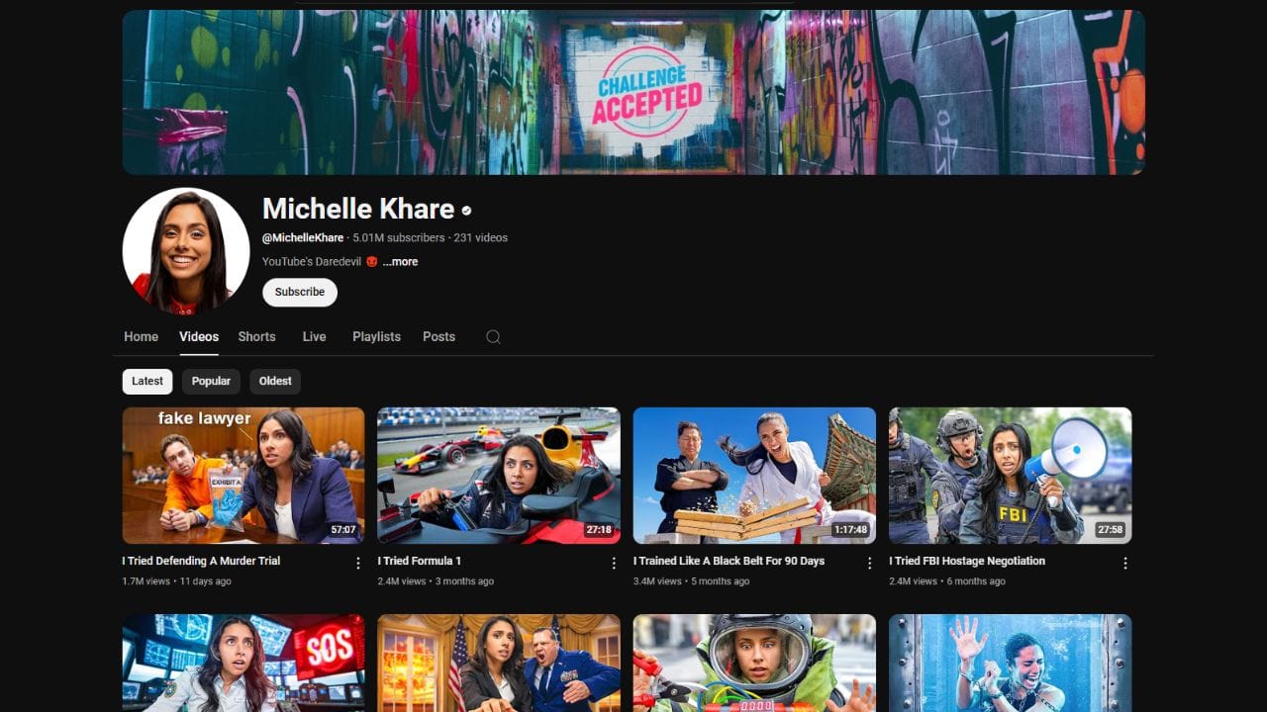Open 'I Tried FBI Hostage Negotiation' title

click(x=967, y=561)
